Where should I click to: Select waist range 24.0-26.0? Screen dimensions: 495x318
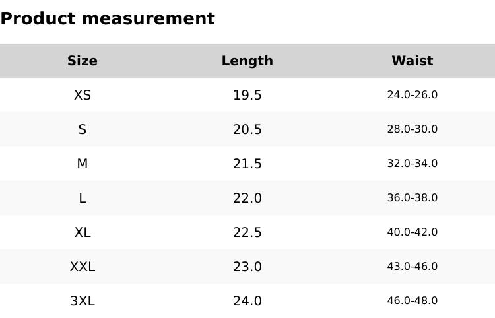click(x=412, y=95)
